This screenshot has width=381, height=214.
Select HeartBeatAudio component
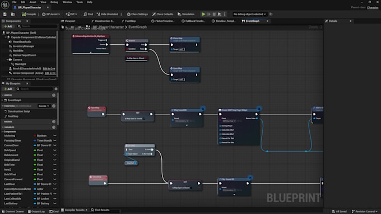click(22, 42)
